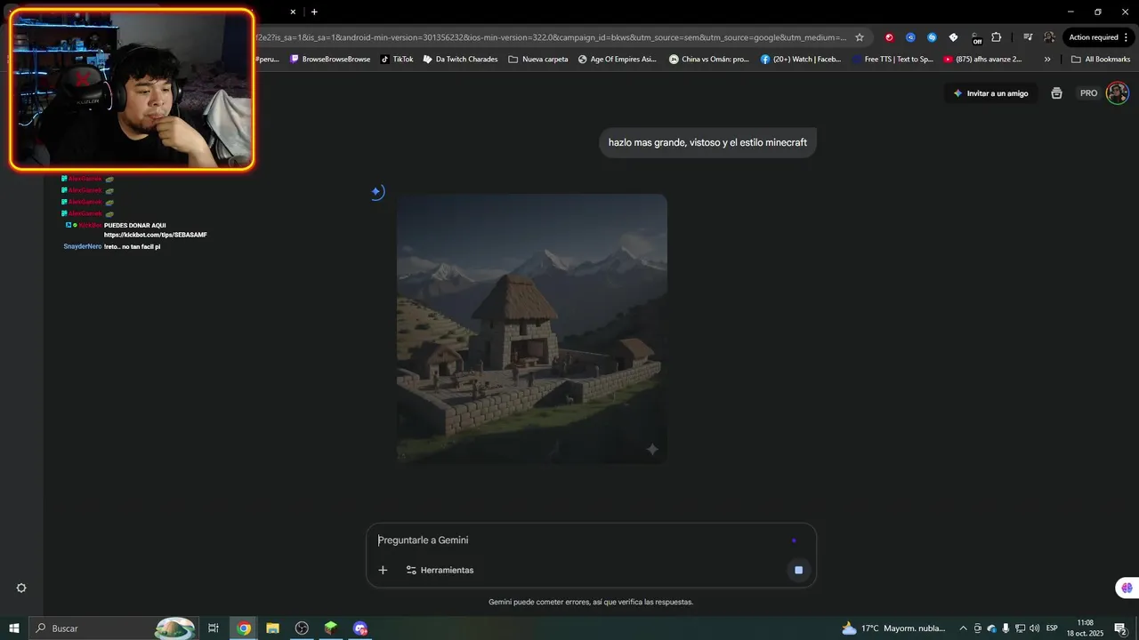Open the Windows notification center
This screenshot has width=1139, height=640.
pyautogui.click(x=1121, y=628)
